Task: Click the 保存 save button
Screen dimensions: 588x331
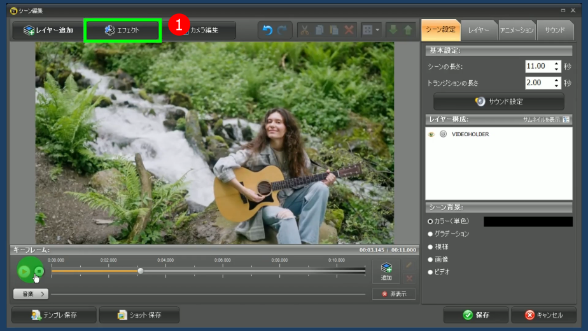Action: pyautogui.click(x=475, y=315)
